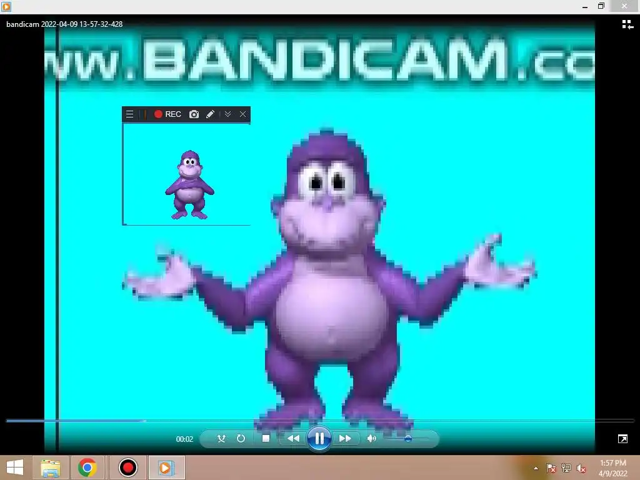
Task: Restore down the media player window
Action: click(601, 6)
